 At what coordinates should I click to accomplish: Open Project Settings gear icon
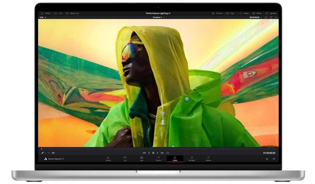(274, 159)
